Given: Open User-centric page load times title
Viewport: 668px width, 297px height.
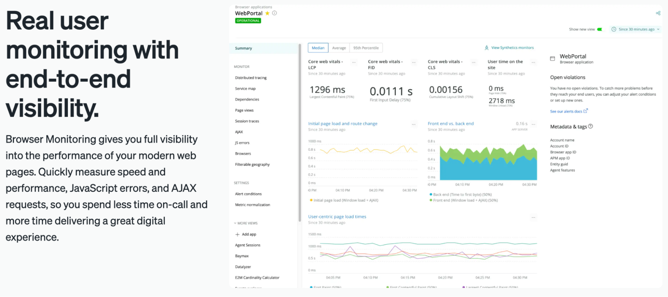Looking at the screenshot, I should (x=337, y=217).
